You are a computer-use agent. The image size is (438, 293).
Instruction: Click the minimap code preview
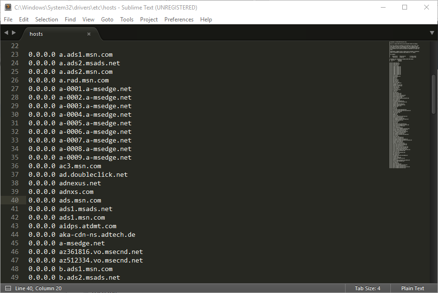[x=408, y=105]
